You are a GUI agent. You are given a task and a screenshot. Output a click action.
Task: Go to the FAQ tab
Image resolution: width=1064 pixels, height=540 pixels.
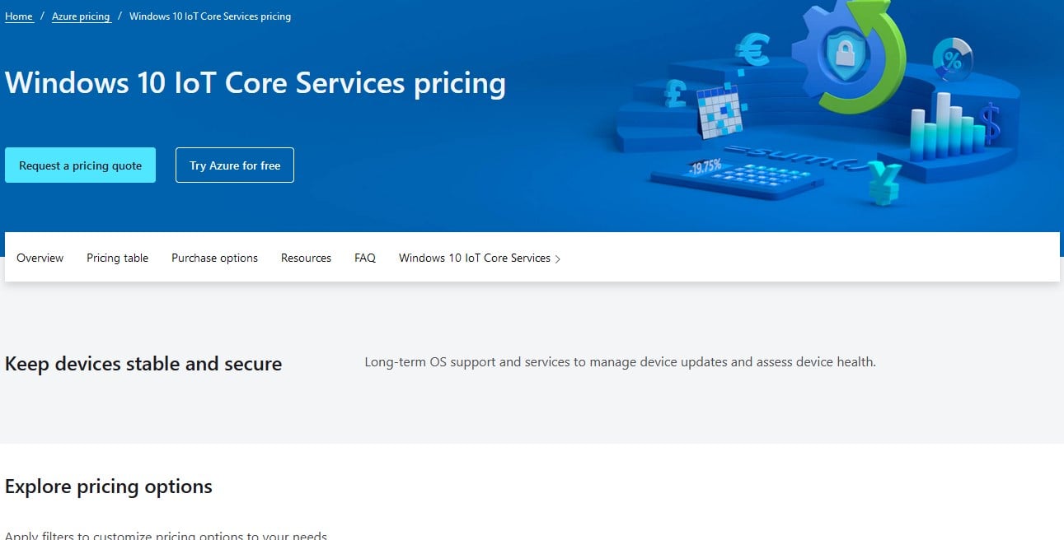[365, 258]
